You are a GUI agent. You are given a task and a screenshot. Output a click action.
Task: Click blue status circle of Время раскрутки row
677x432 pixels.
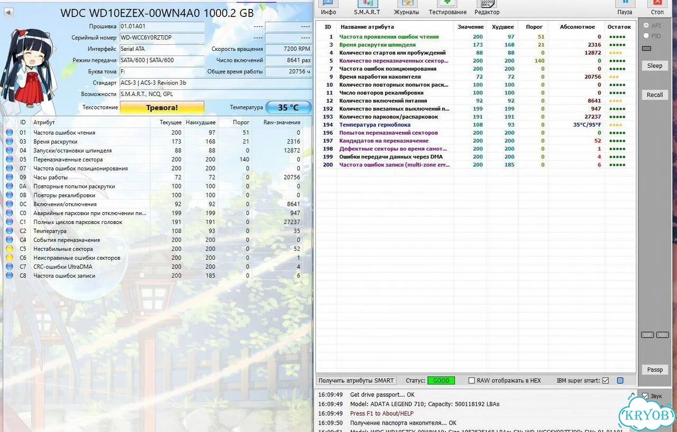tap(10, 142)
